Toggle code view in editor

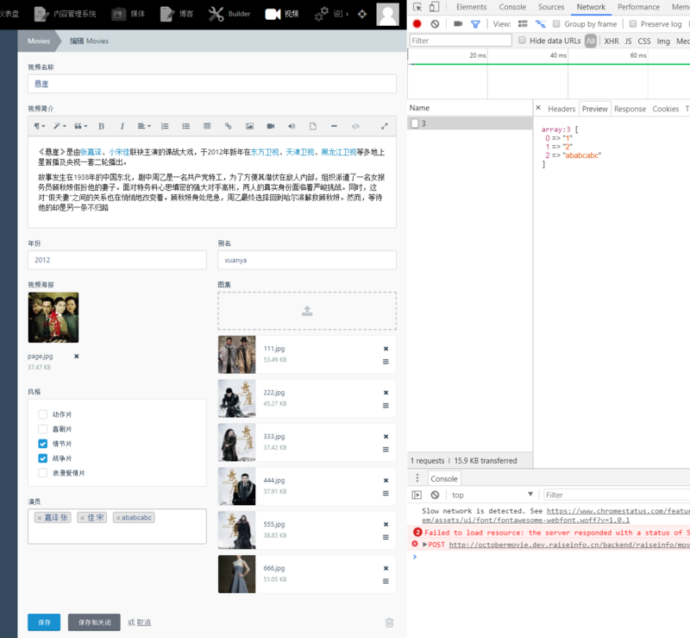tap(355, 126)
